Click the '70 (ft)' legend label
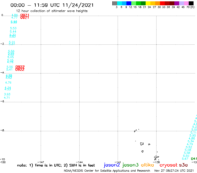This screenshot has height=173, width=197. (190, 7)
